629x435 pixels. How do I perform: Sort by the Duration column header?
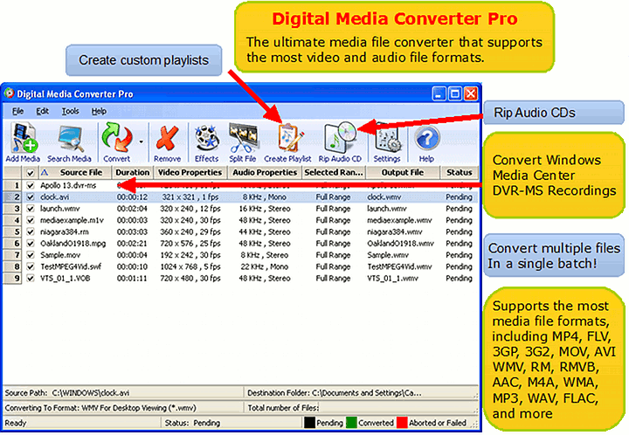(x=133, y=172)
